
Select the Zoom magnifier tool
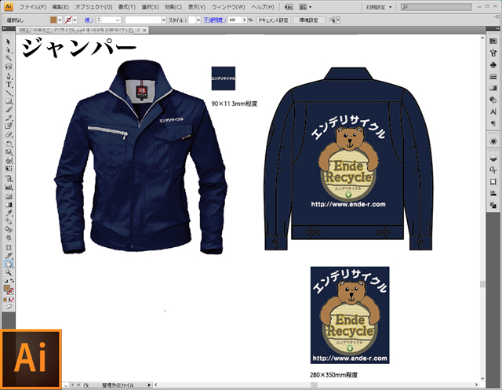tap(9, 272)
